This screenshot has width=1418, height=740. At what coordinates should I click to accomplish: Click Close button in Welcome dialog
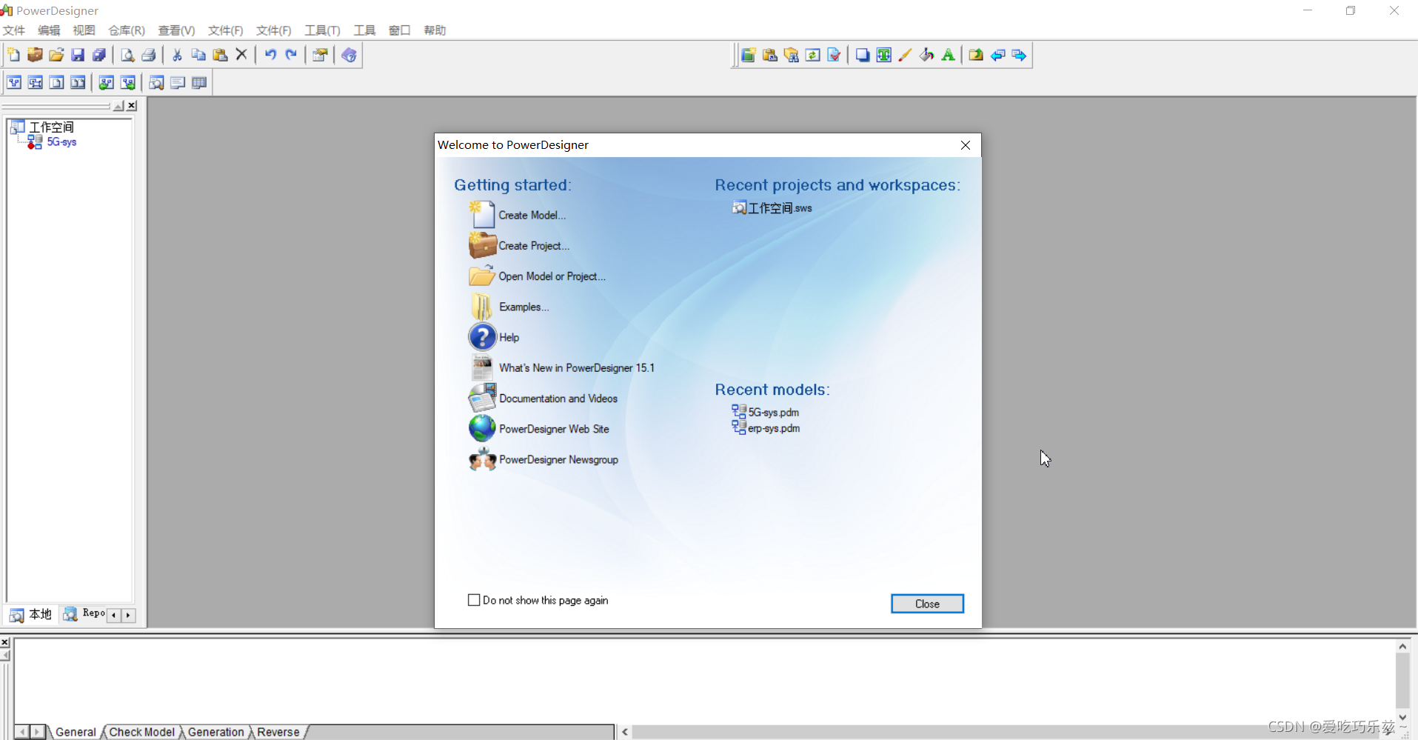[927, 604]
